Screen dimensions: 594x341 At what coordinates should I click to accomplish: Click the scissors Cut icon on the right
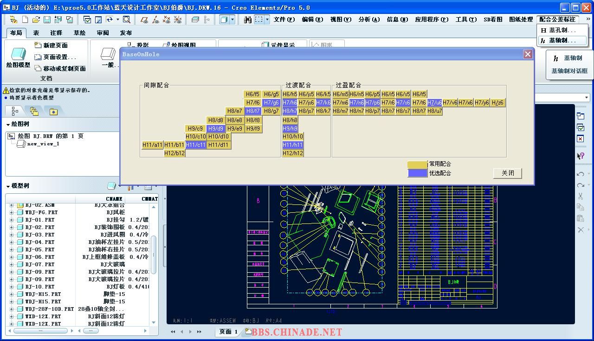click(581, 197)
